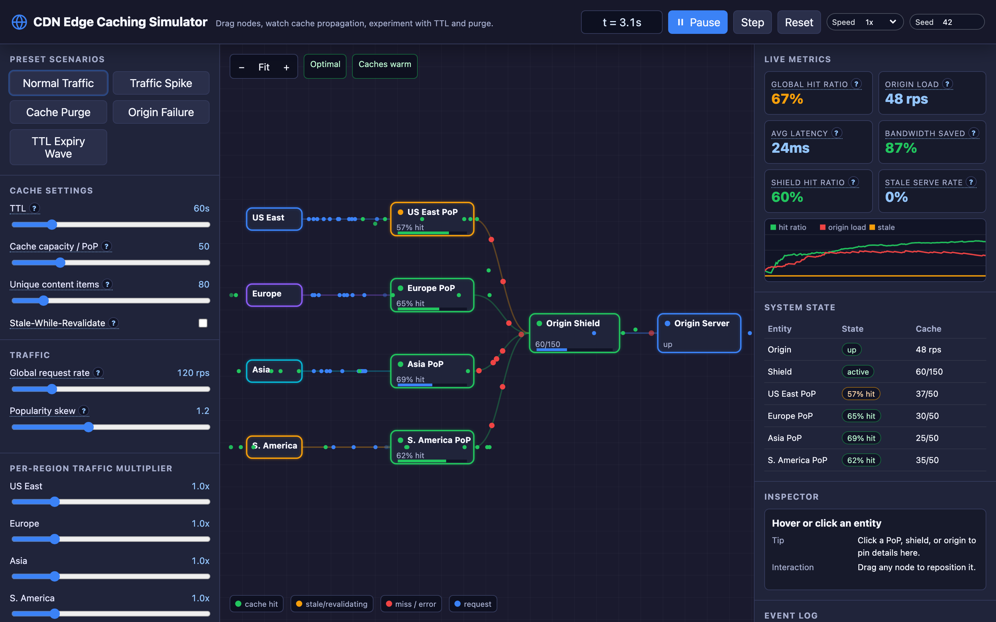Click the '69% hit' Asia PoP pill

[x=861, y=438]
